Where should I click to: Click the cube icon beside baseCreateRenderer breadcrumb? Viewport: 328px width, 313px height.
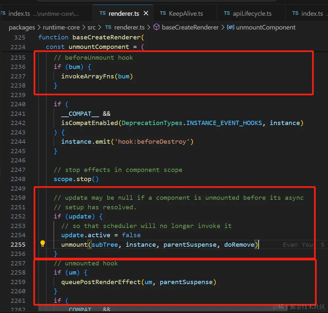[x=157, y=27]
